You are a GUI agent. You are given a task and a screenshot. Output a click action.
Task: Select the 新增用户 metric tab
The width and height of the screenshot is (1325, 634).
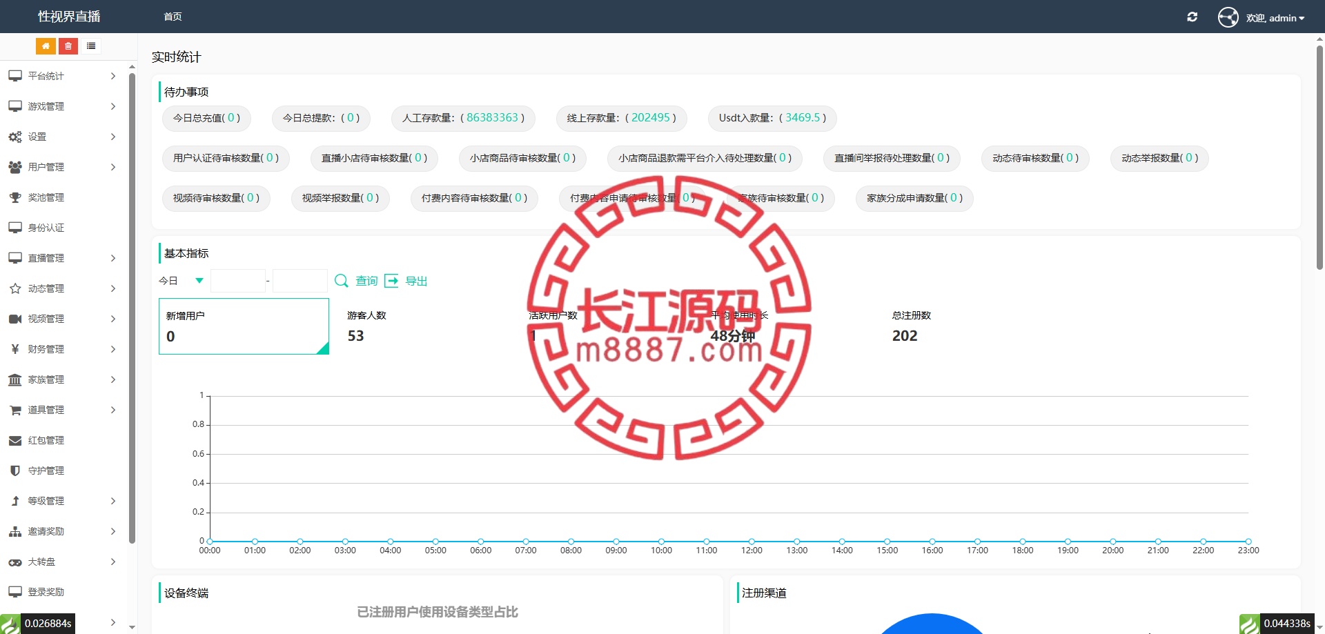point(244,326)
